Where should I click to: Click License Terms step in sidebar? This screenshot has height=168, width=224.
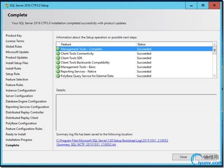[x=15, y=41]
